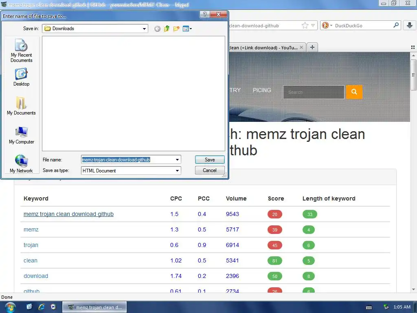Screen dimensions: 417x313
Task: Create a new folder in Downloads
Action: pyautogui.click(x=176, y=29)
